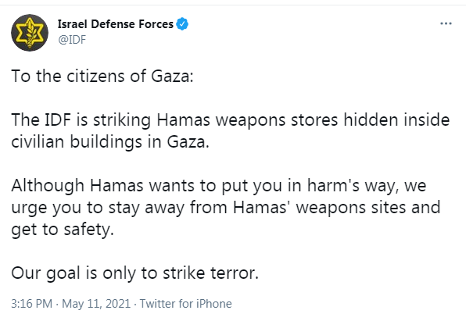Click the line beginning "urge you to stay"
The image size is (466, 321).
pos(226,208)
